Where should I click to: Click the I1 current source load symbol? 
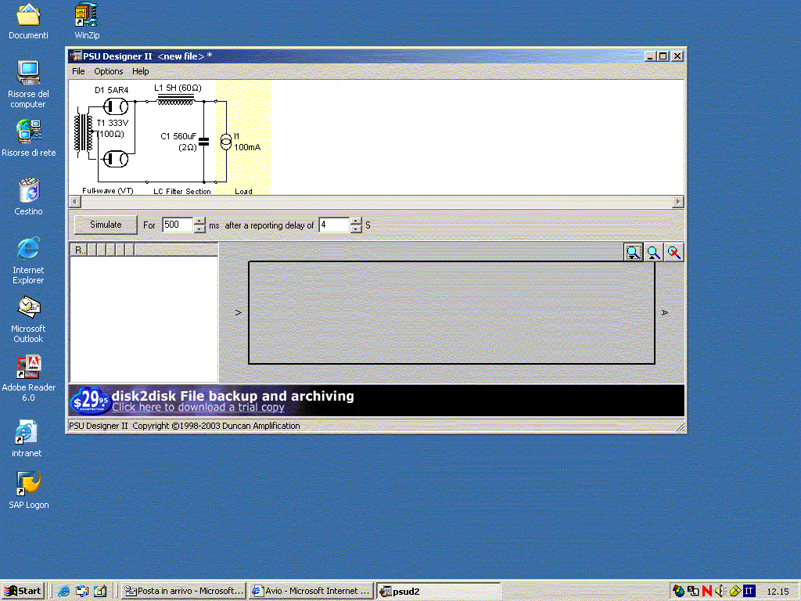pyautogui.click(x=226, y=142)
